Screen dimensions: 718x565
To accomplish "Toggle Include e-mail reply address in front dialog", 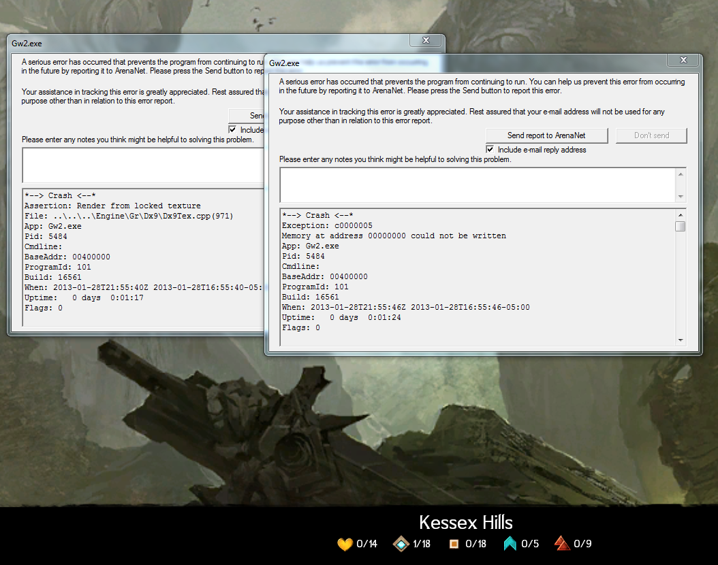I will pyautogui.click(x=490, y=150).
